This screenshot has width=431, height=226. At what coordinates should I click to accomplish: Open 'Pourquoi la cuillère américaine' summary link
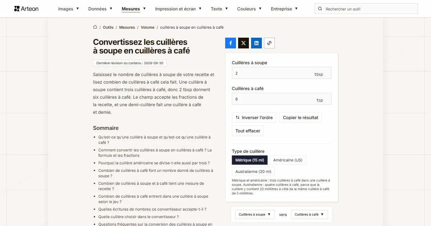[x=154, y=163]
